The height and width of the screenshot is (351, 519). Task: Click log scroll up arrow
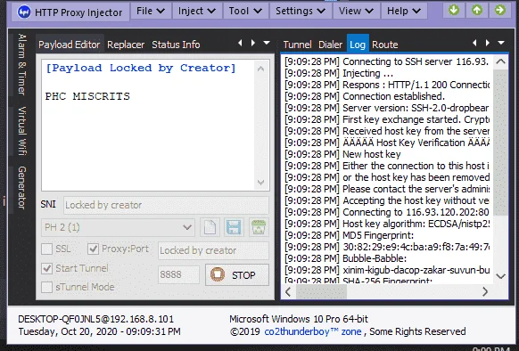click(x=500, y=61)
